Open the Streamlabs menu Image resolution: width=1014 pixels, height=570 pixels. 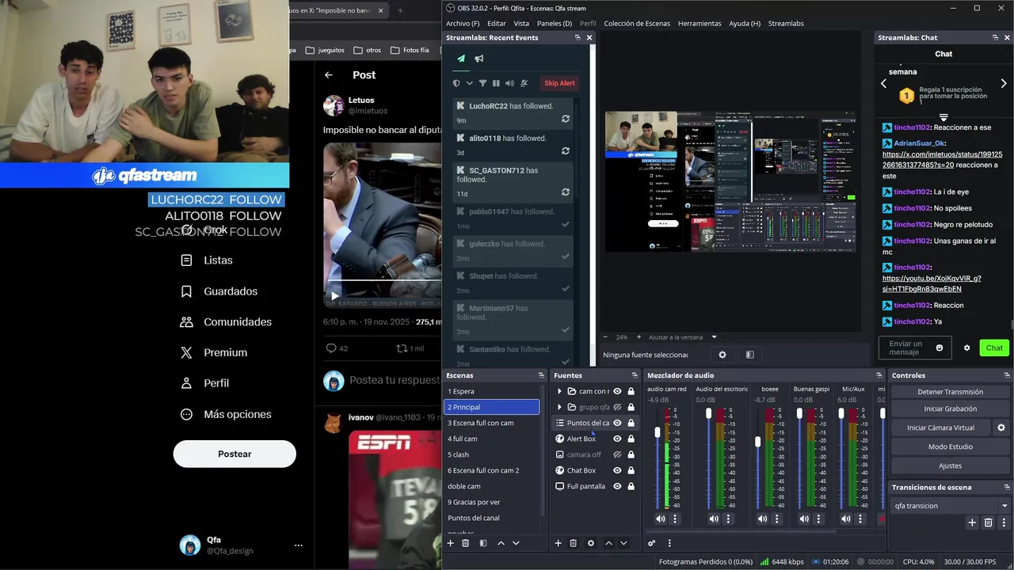pos(786,24)
